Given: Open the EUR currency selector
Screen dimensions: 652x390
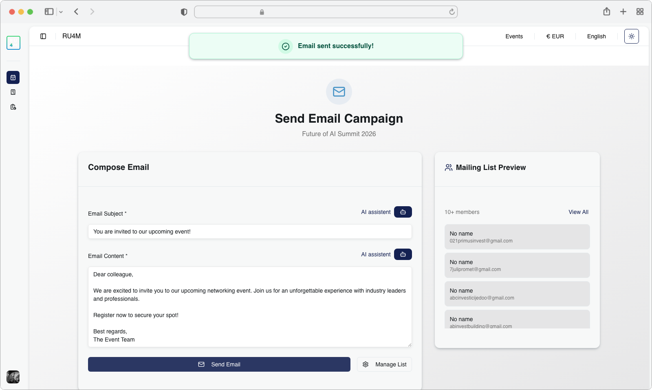Looking at the screenshot, I should (555, 36).
